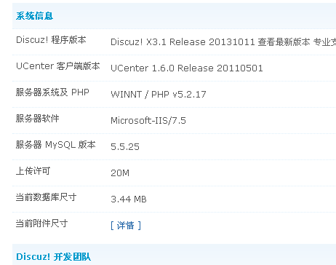Click the 当前附件尺寸 row label
Image resolution: width=336 pixels, height=265 pixels.
[x=42, y=224]
